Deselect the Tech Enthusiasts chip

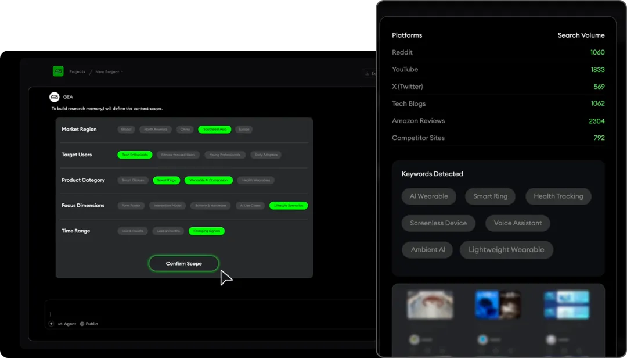pos(135,155)
